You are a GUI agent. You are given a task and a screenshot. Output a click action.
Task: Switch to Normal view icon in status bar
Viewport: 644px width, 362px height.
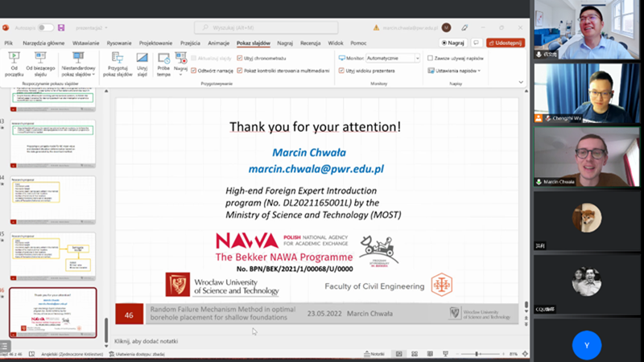click(x=398, y=354)
